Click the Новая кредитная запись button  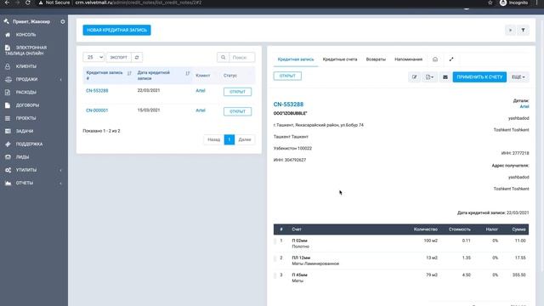116,31
